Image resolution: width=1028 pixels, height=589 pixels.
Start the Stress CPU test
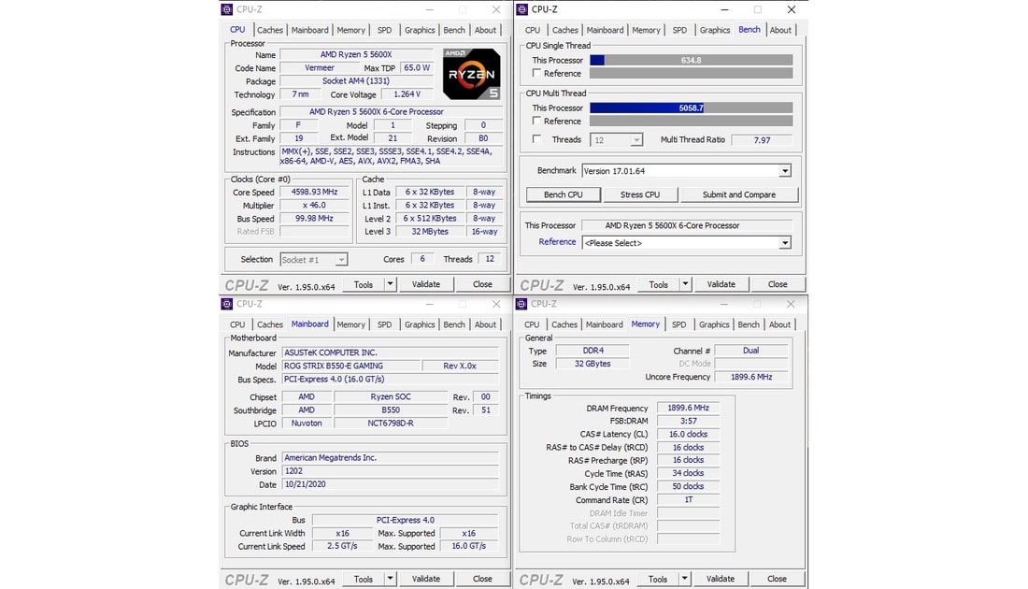coord(640,194)
